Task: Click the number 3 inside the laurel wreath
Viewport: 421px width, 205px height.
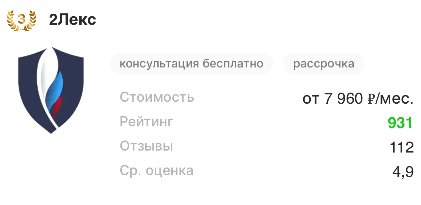Action: click(21, 20)
